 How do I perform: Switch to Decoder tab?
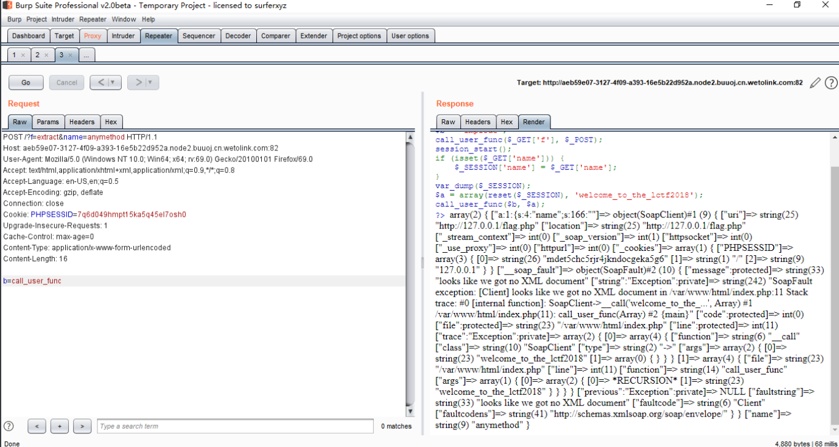[x=238, y=36]
